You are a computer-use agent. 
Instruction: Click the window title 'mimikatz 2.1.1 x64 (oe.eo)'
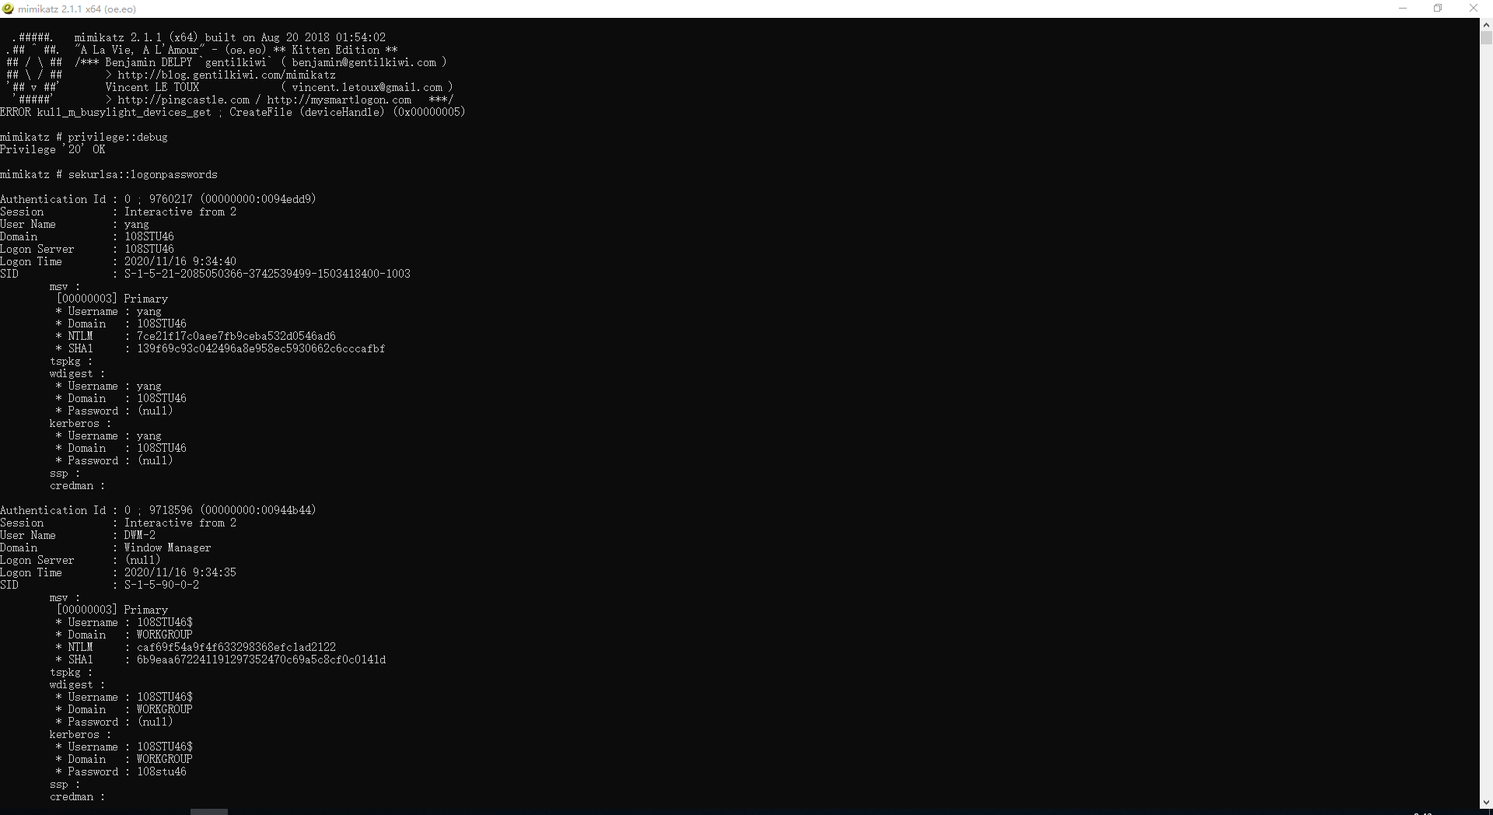pos(77,9)
